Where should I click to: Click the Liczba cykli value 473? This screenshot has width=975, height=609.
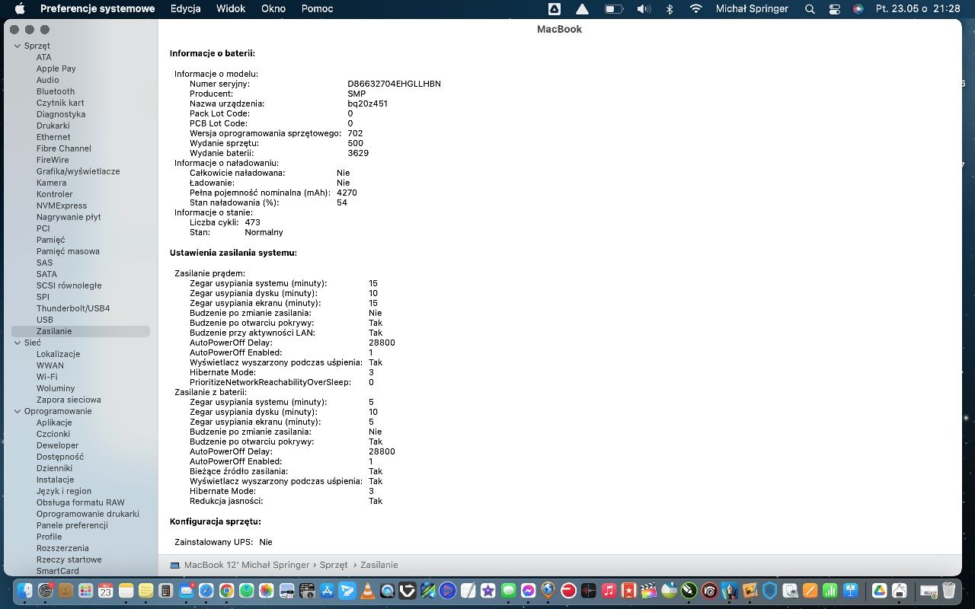pyautogui.click(x=253, y=222)
